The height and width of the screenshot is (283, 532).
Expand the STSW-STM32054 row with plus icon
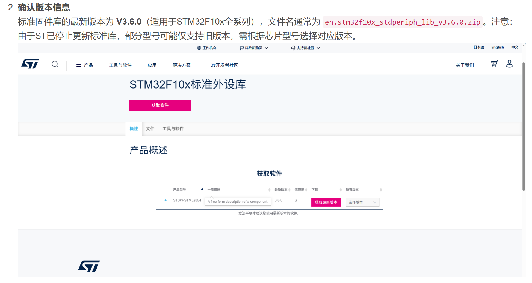coord(165,200)
